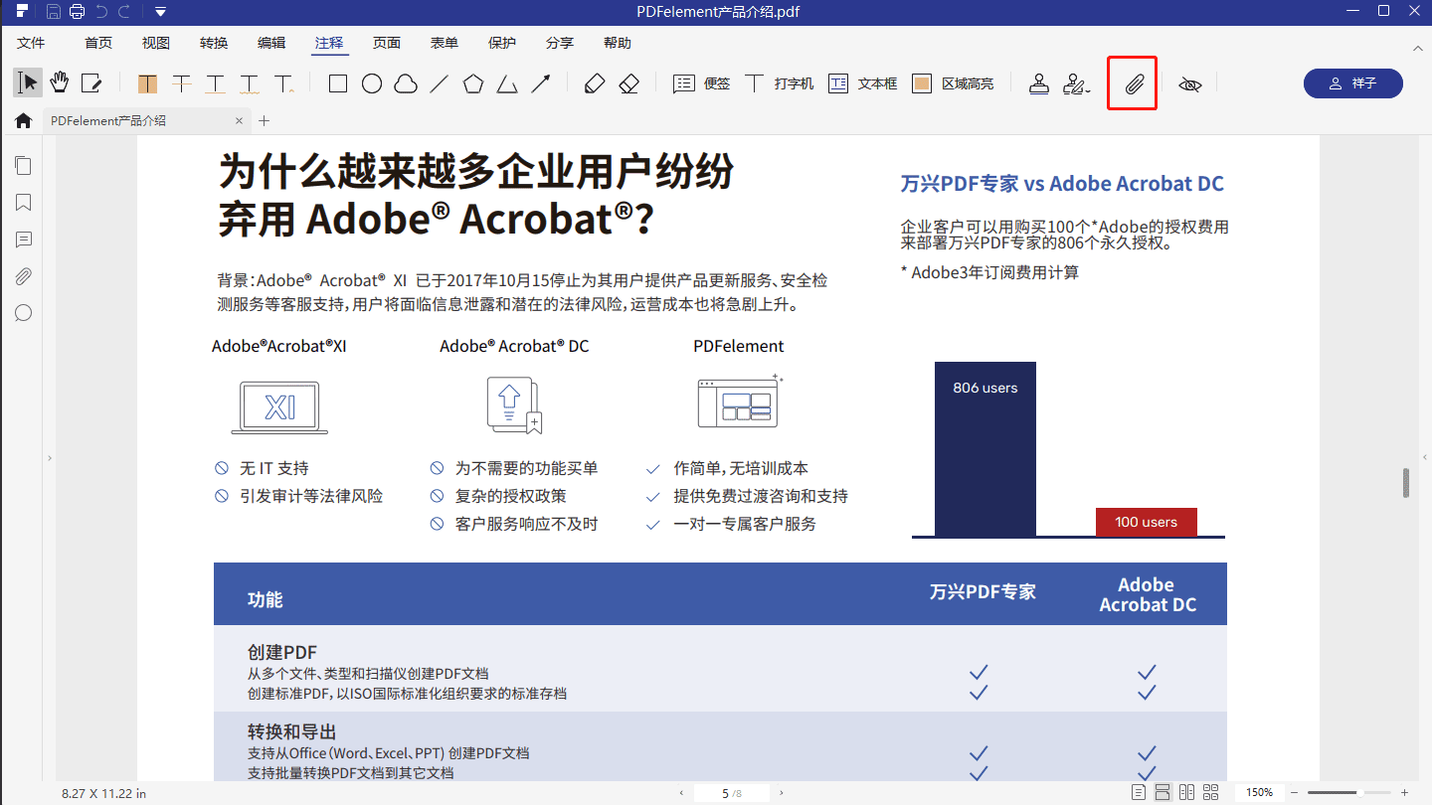Select the Squiggly underline tool
This screenshot has height=805, width=1432.
[x=250, y=83]
